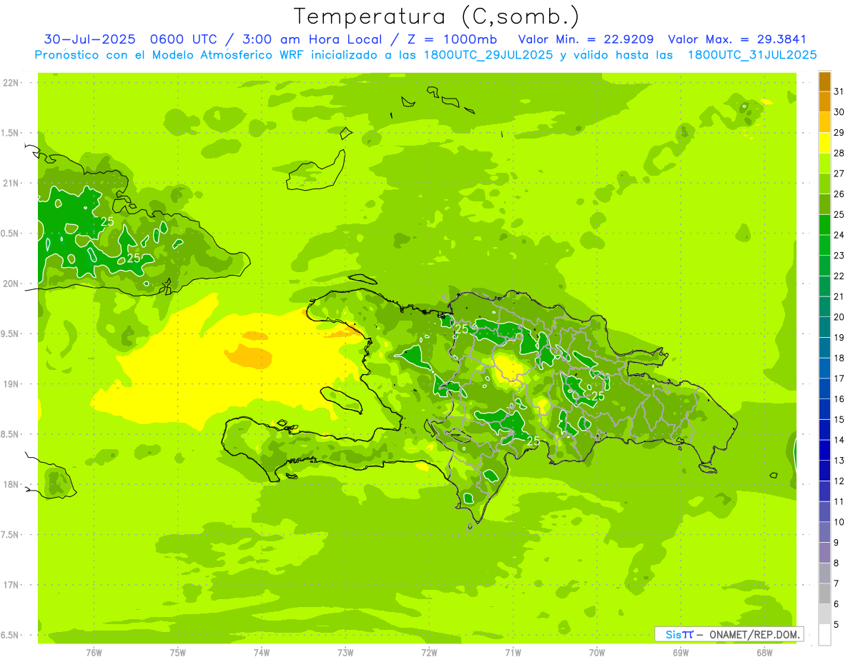Click the '21N' latitude axis label
This screenshot has width=858, height=662.
point(10,184)
